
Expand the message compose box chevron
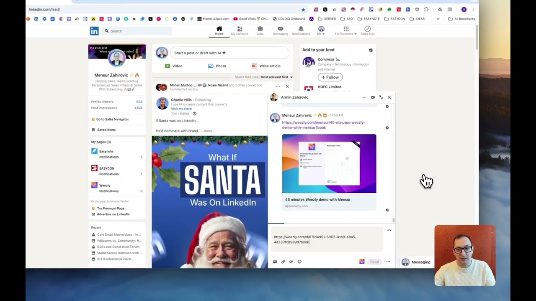(x=389, y=230)
